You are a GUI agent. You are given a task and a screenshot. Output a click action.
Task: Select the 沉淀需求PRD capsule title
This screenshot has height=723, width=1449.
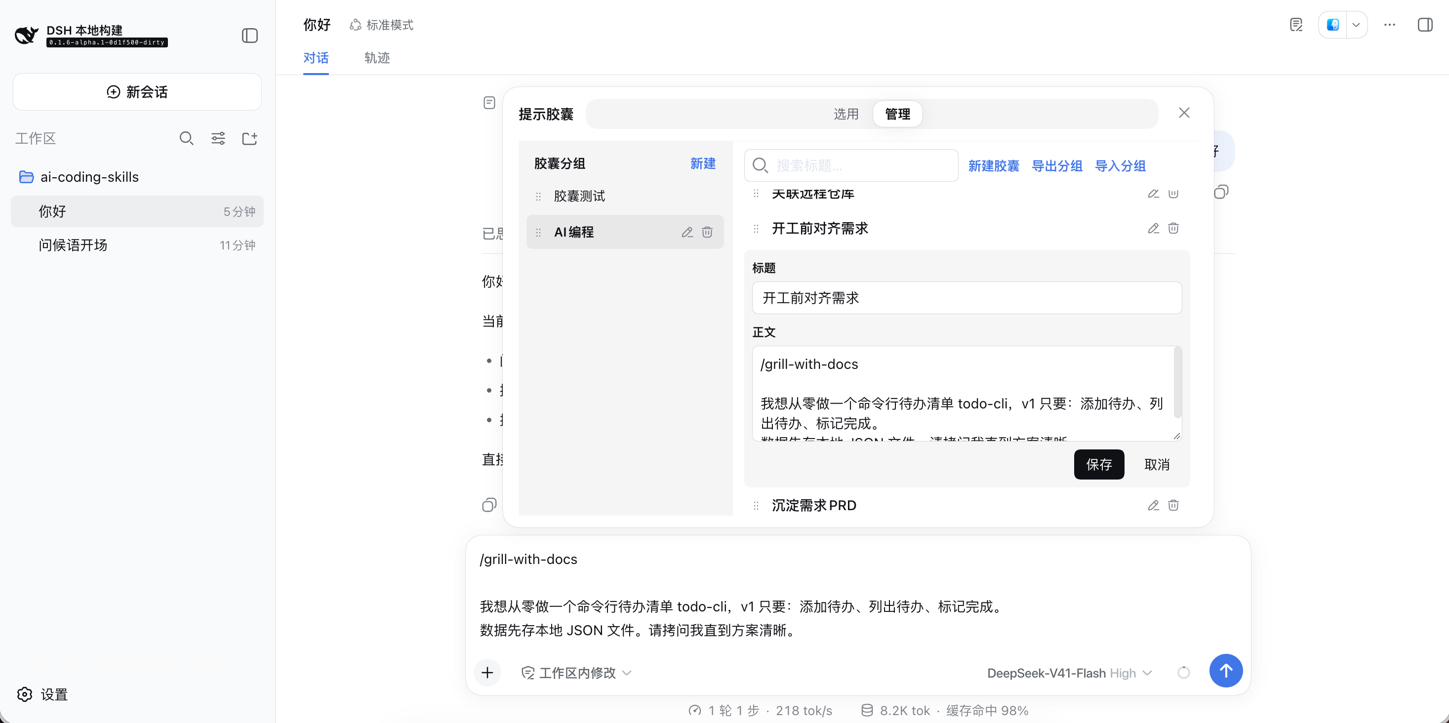pyautogui.click(x=813, y=505)
